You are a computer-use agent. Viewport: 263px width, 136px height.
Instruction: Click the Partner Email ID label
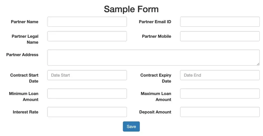pyautogui.click(x=155, y=22)
